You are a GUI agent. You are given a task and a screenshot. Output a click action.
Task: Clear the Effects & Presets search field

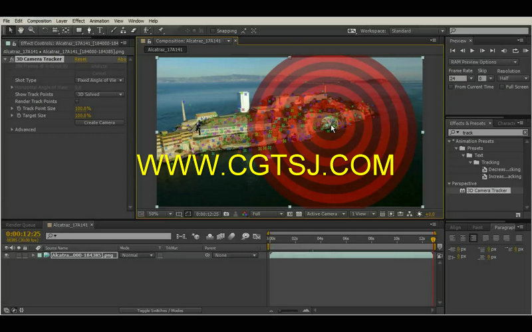tap(525, 132)
